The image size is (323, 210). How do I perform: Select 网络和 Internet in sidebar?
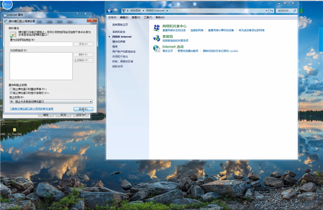(122, 37)
